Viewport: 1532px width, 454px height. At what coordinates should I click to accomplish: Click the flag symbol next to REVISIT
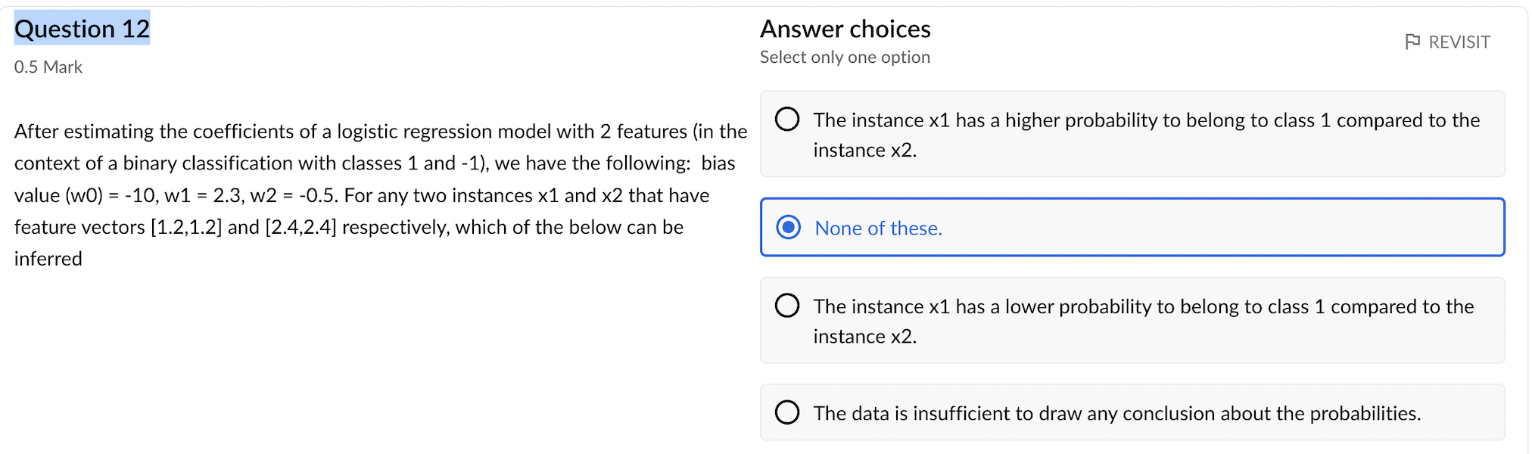click(x=1412, y=42)
